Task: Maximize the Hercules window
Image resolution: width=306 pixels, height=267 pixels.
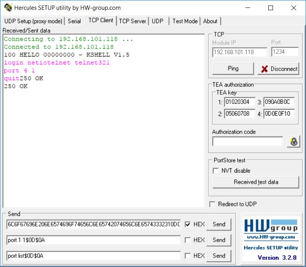Action: [271, 8]
